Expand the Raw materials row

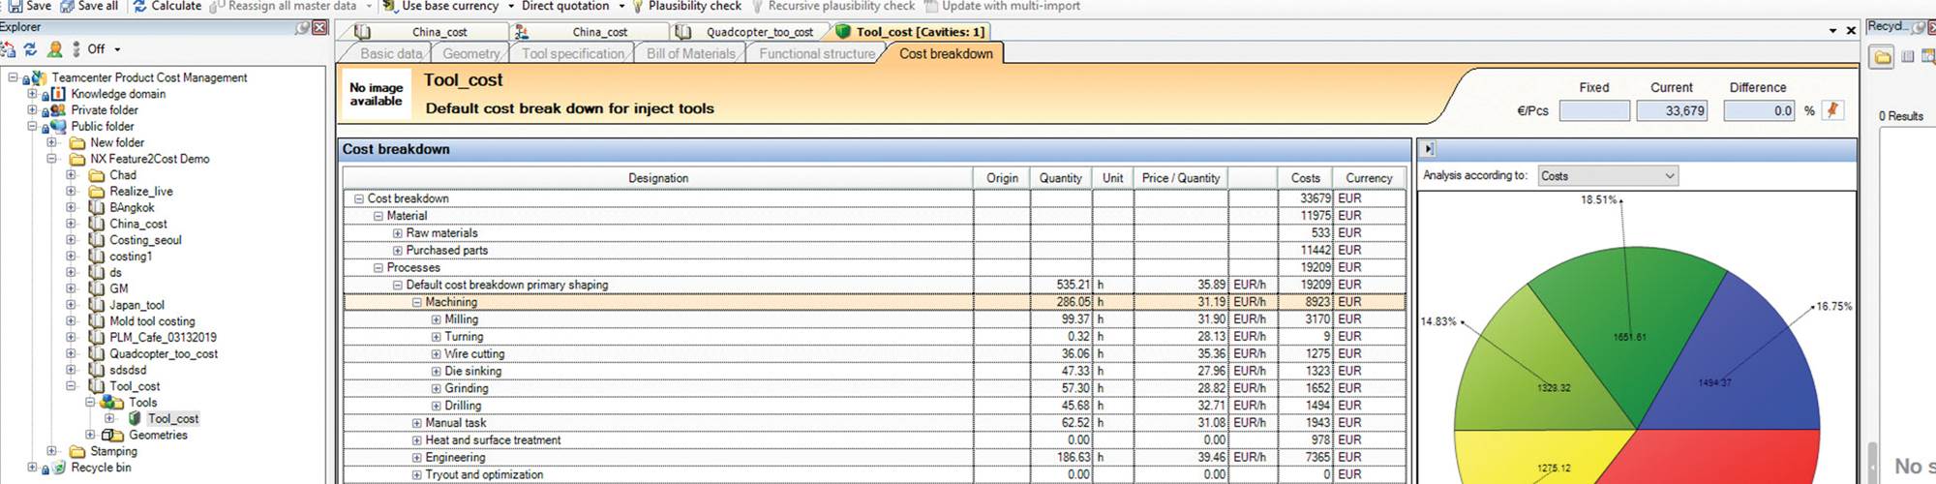tap(398, 233)
